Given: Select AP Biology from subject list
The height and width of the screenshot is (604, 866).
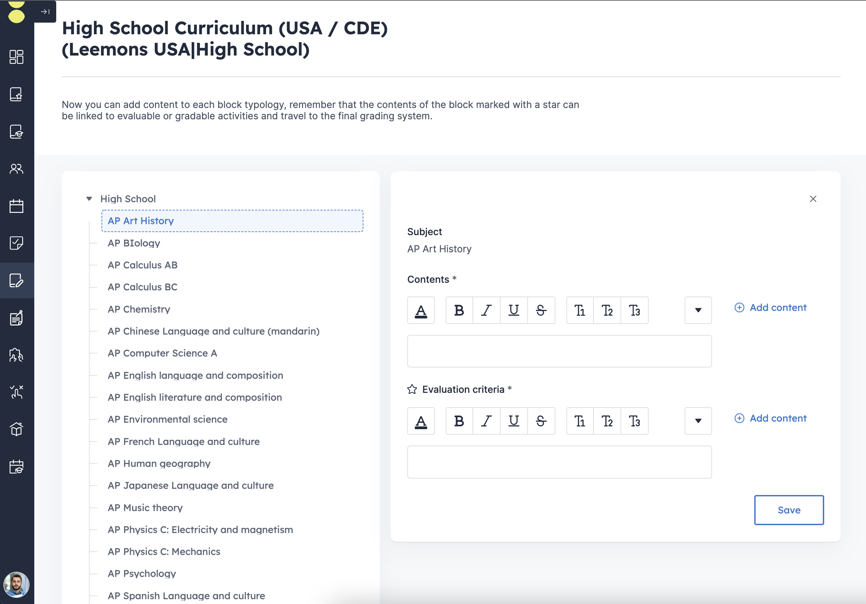Looking at the screenshot, I should click(134, 243).
